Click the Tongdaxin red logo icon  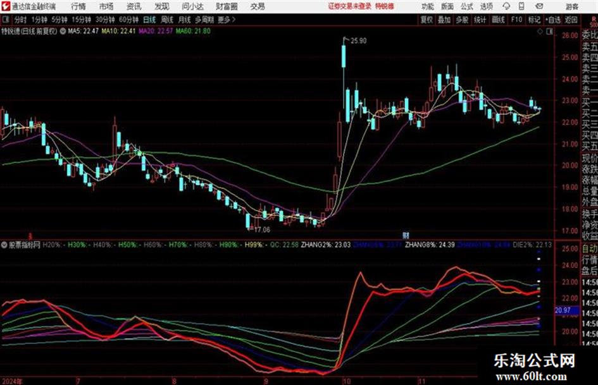pyautogui.click(x=5, y=6)
